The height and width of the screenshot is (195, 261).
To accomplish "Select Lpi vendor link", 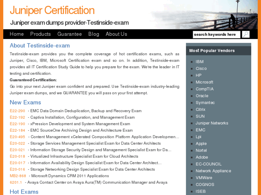I will (x=199, y=137).
